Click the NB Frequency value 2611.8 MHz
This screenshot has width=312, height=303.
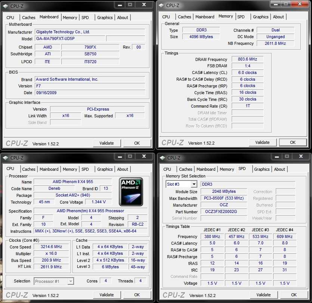275,43
